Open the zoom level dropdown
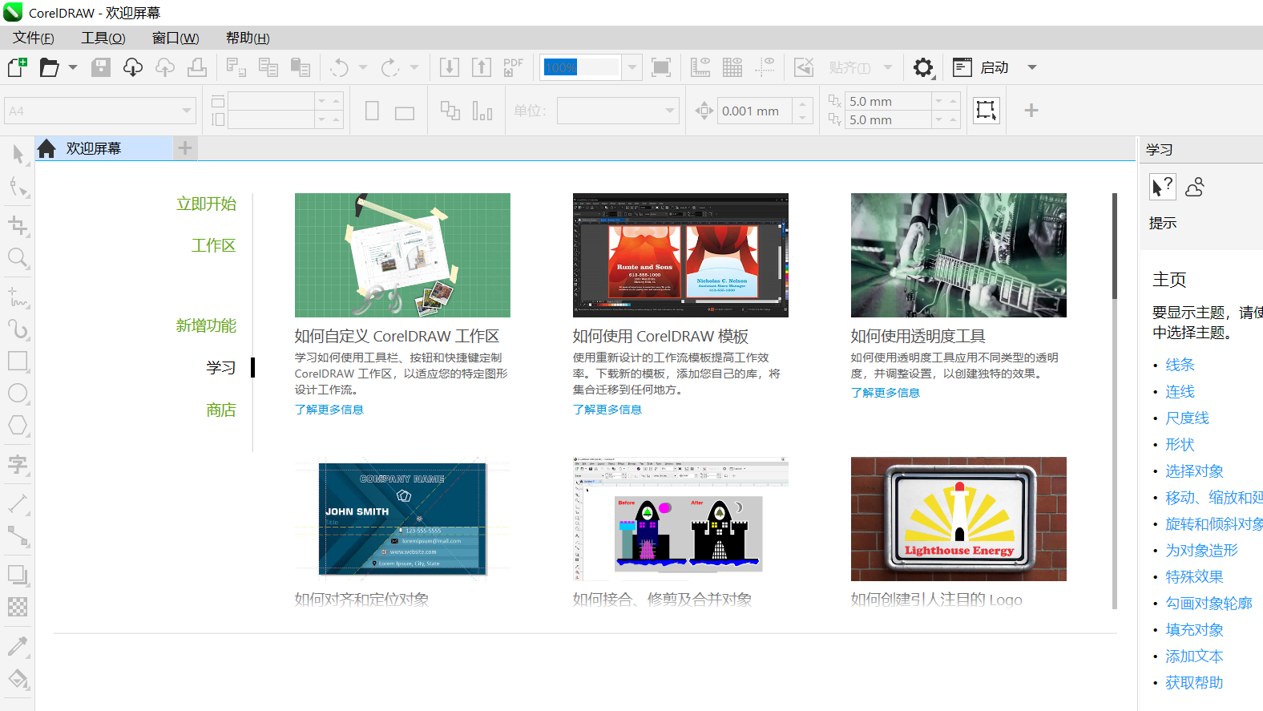Screen dimensions: 1263x711 (632, 67)
